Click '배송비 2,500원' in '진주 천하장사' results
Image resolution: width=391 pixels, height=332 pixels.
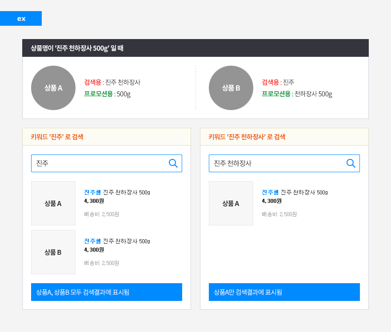[279, 214]
